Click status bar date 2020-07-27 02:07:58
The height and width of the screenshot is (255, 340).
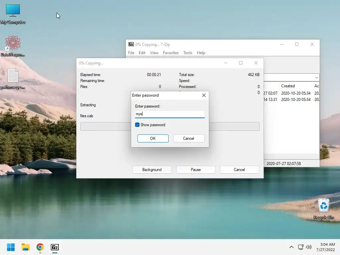click(x=284, y=164)
